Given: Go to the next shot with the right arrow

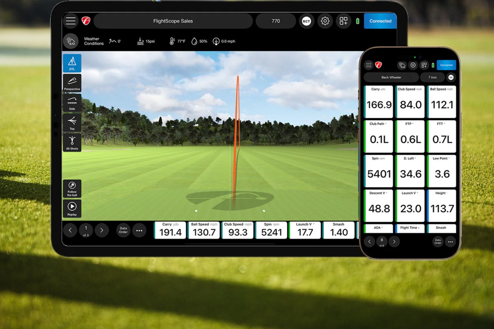Looking at the screenshot, I should tap(102, 230).
